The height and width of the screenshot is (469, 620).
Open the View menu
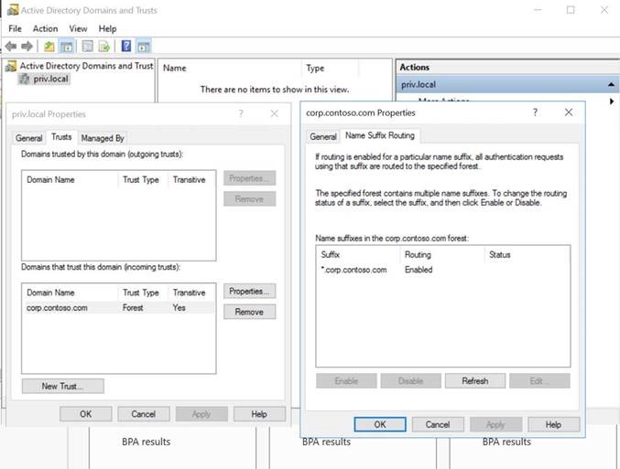pyautogui.click(x=78, y=29)
